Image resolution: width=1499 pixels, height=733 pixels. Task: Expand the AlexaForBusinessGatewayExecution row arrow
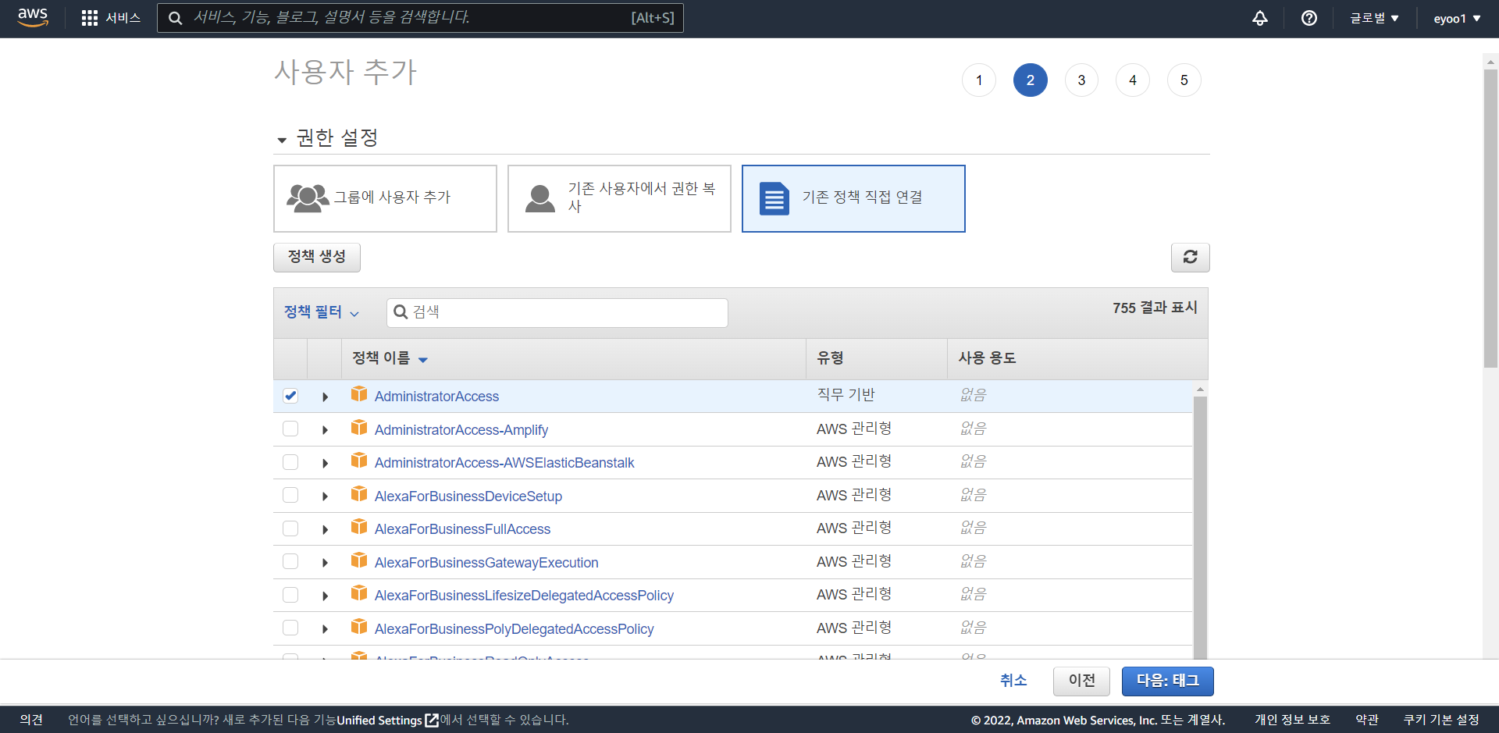pyautogui.click(x=325, y=563)
